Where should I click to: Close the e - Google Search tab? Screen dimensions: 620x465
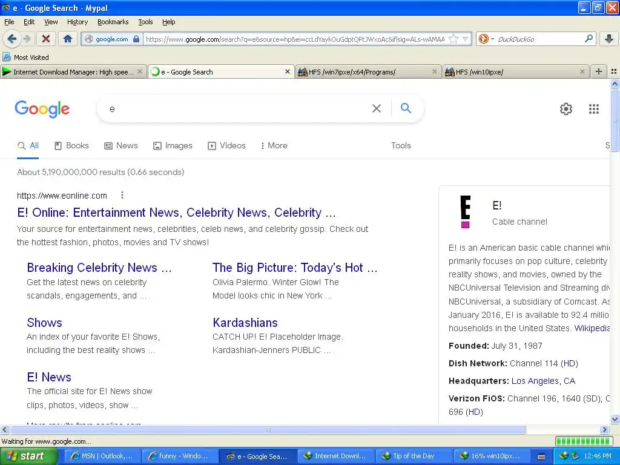288,71
